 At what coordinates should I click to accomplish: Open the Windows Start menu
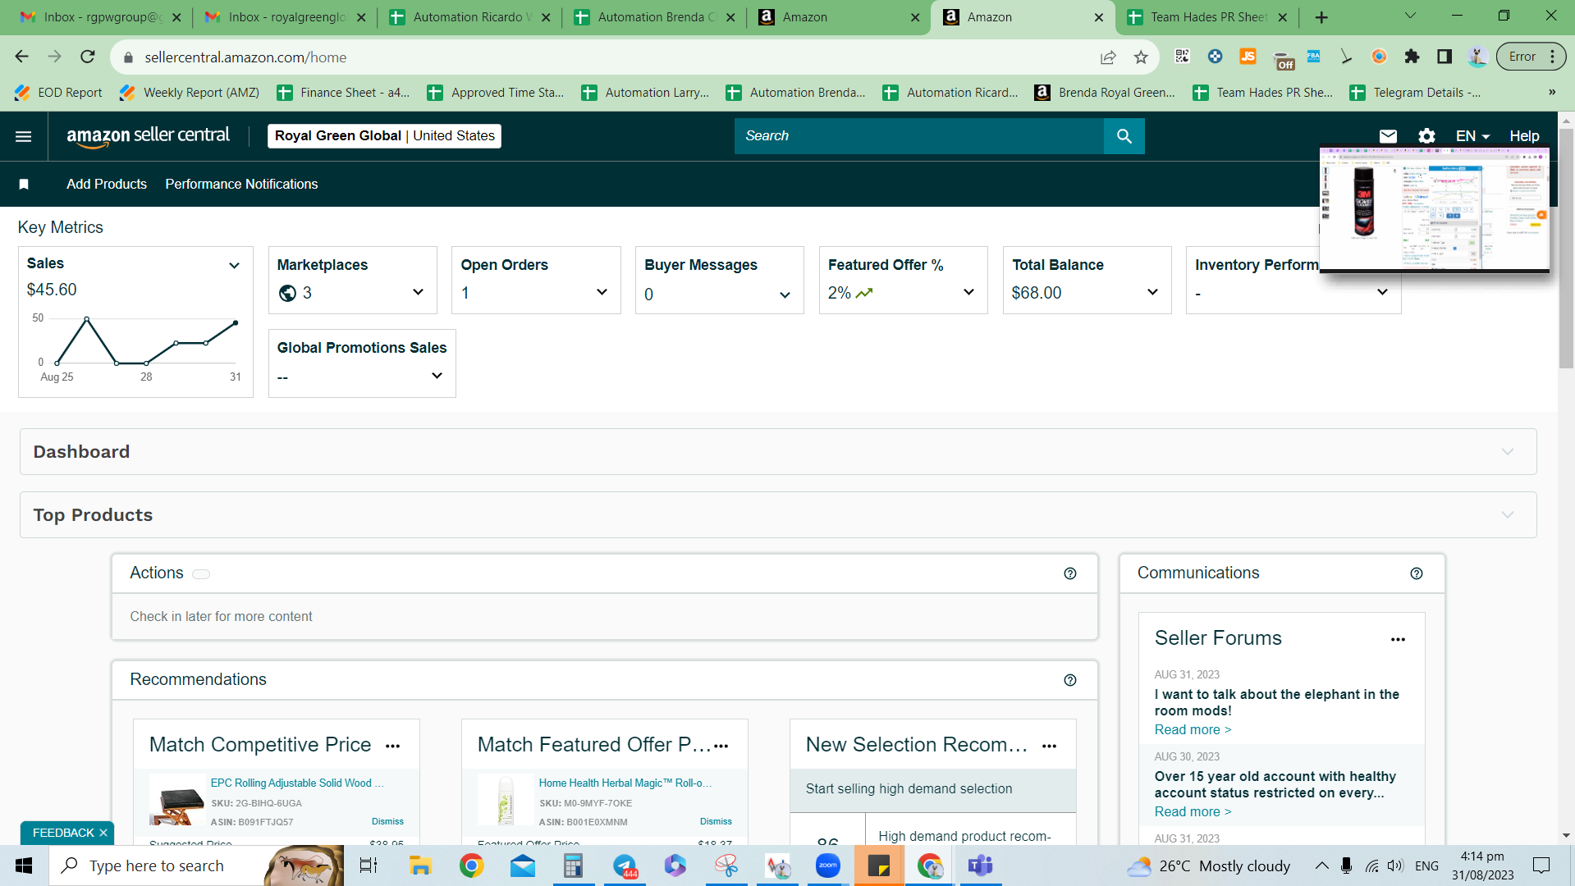coord(24,865)
